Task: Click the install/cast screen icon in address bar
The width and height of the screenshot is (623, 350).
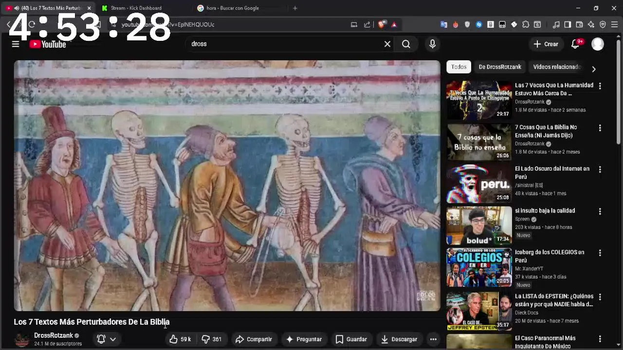Action: click(x=354, y=25)
